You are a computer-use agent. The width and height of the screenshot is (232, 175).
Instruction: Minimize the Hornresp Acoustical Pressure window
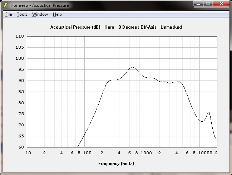pos(198,4)
